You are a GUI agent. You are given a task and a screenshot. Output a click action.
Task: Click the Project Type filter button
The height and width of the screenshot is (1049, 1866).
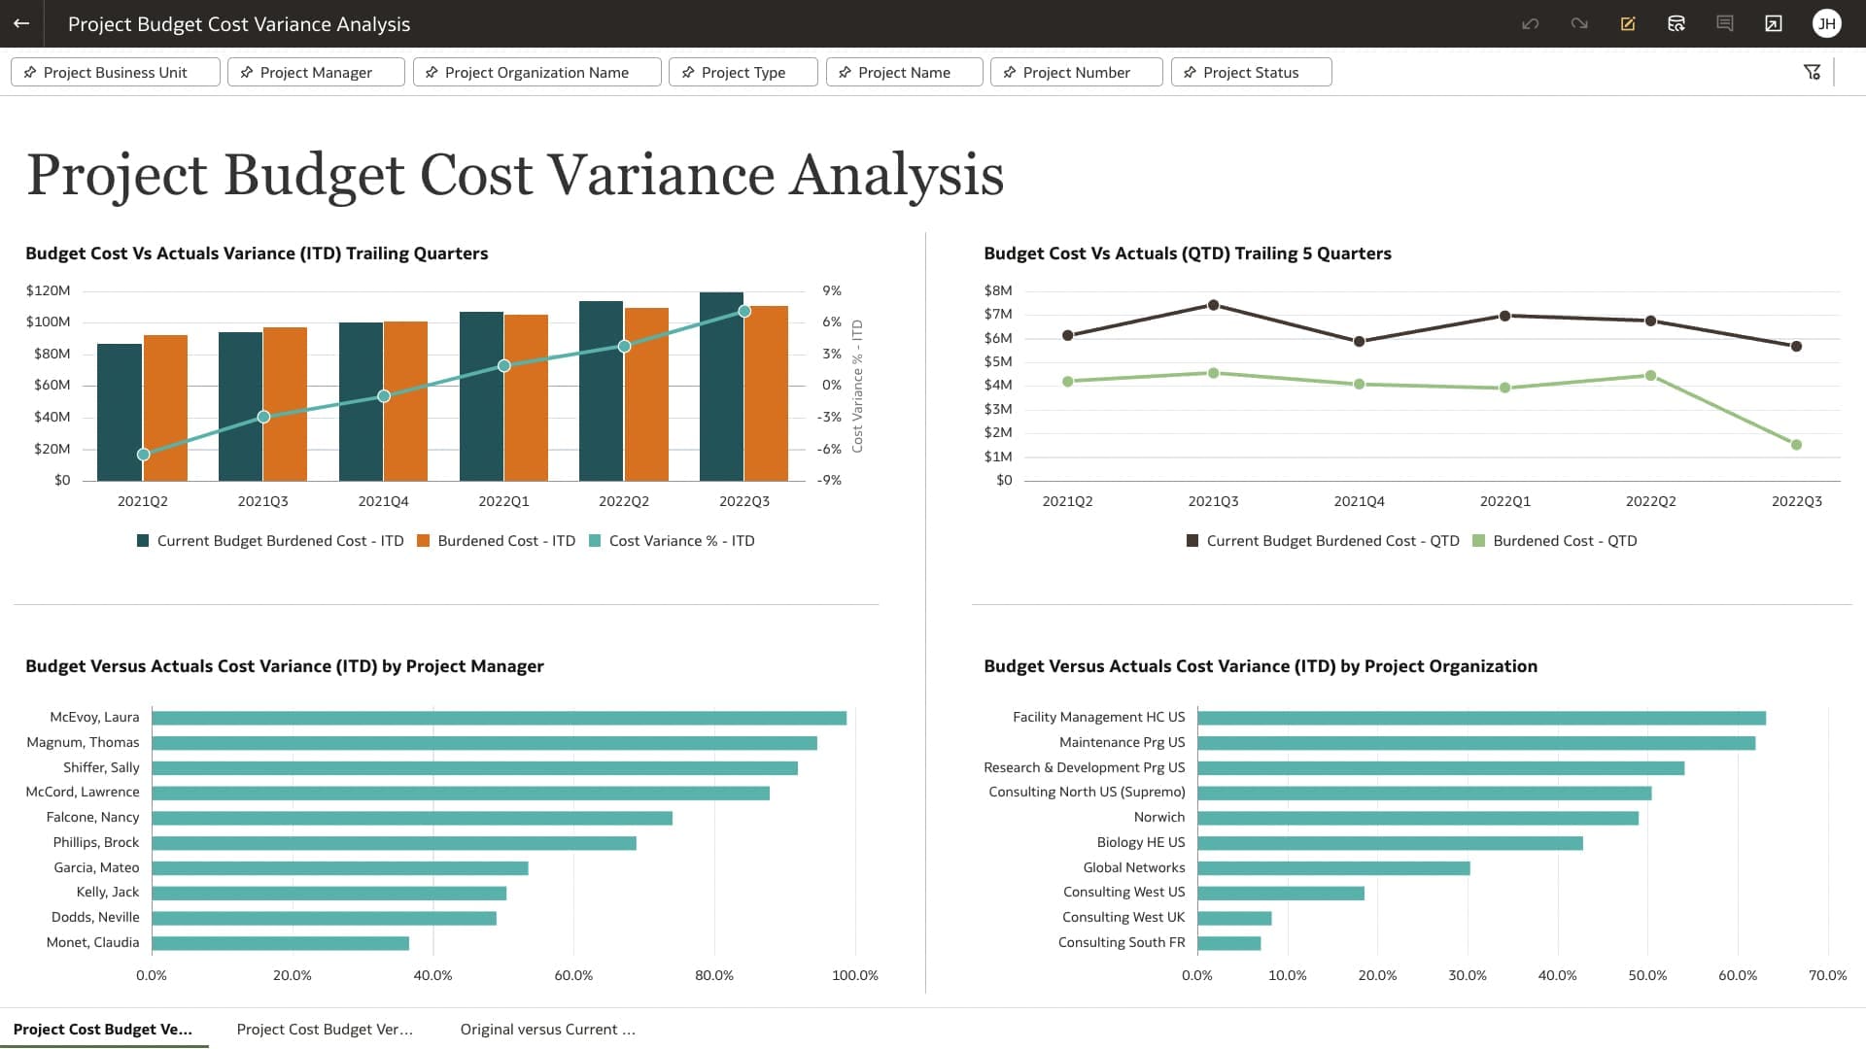743,72
